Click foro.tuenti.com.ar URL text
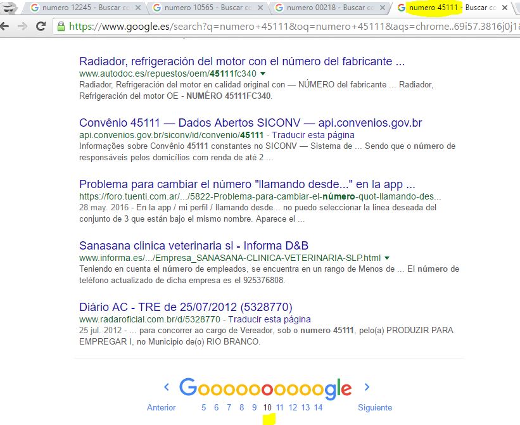 coord(260,196)
